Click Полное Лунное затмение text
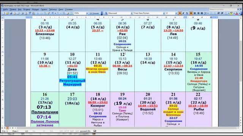Image resolution: width=243 pixels, height=136 pixels. pyautogui.click(x=45, y=124)
